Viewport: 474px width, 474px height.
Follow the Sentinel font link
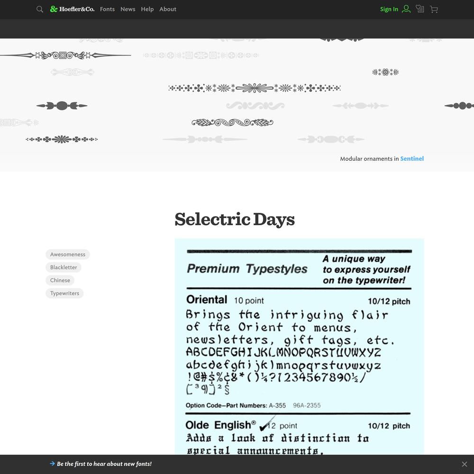[412, 159]
